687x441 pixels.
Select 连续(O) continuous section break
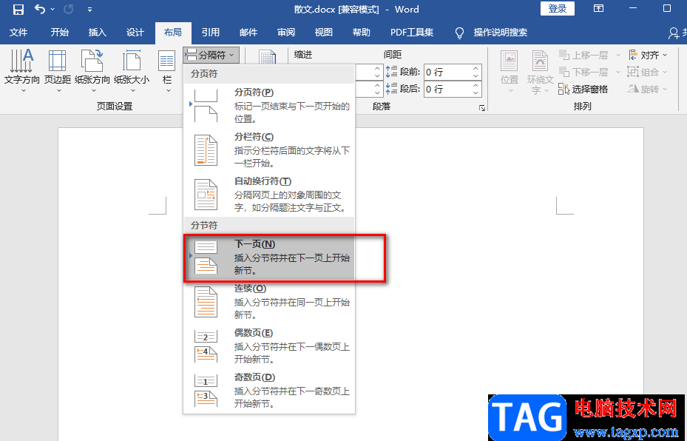269,302
